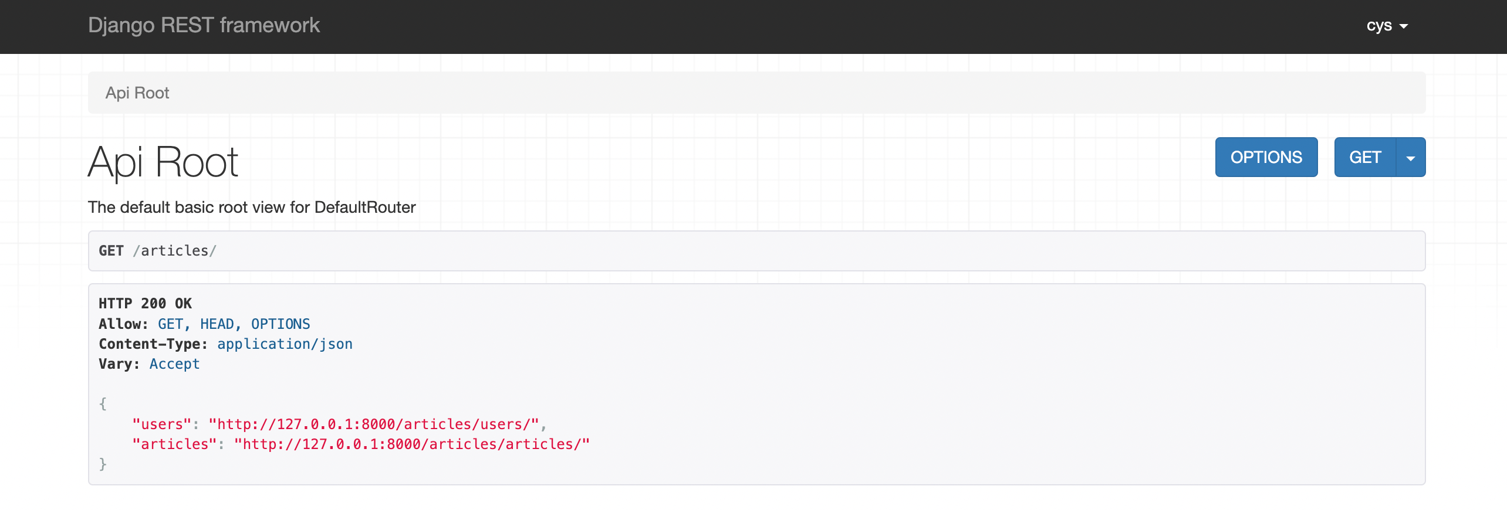Click the "HTTP 200 OK" status text
Screen dimensions: 1507x510
(x=146, y=303)
